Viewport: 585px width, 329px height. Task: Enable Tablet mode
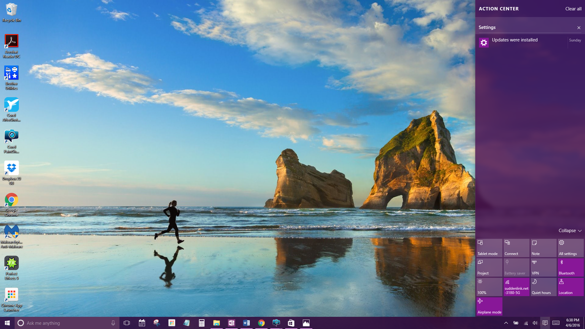[489, 247]
